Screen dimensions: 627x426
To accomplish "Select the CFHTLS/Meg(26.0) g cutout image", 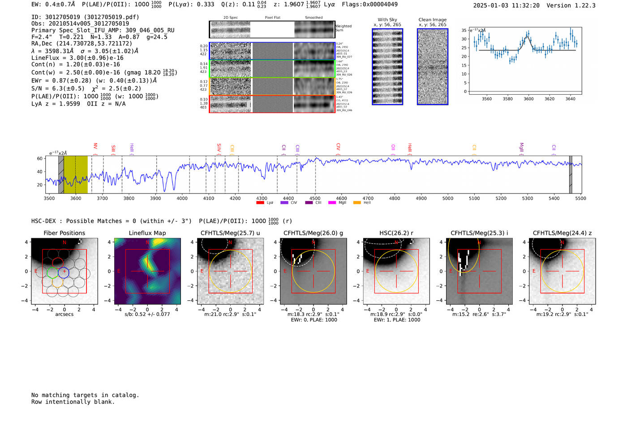I will click(313, 271).
